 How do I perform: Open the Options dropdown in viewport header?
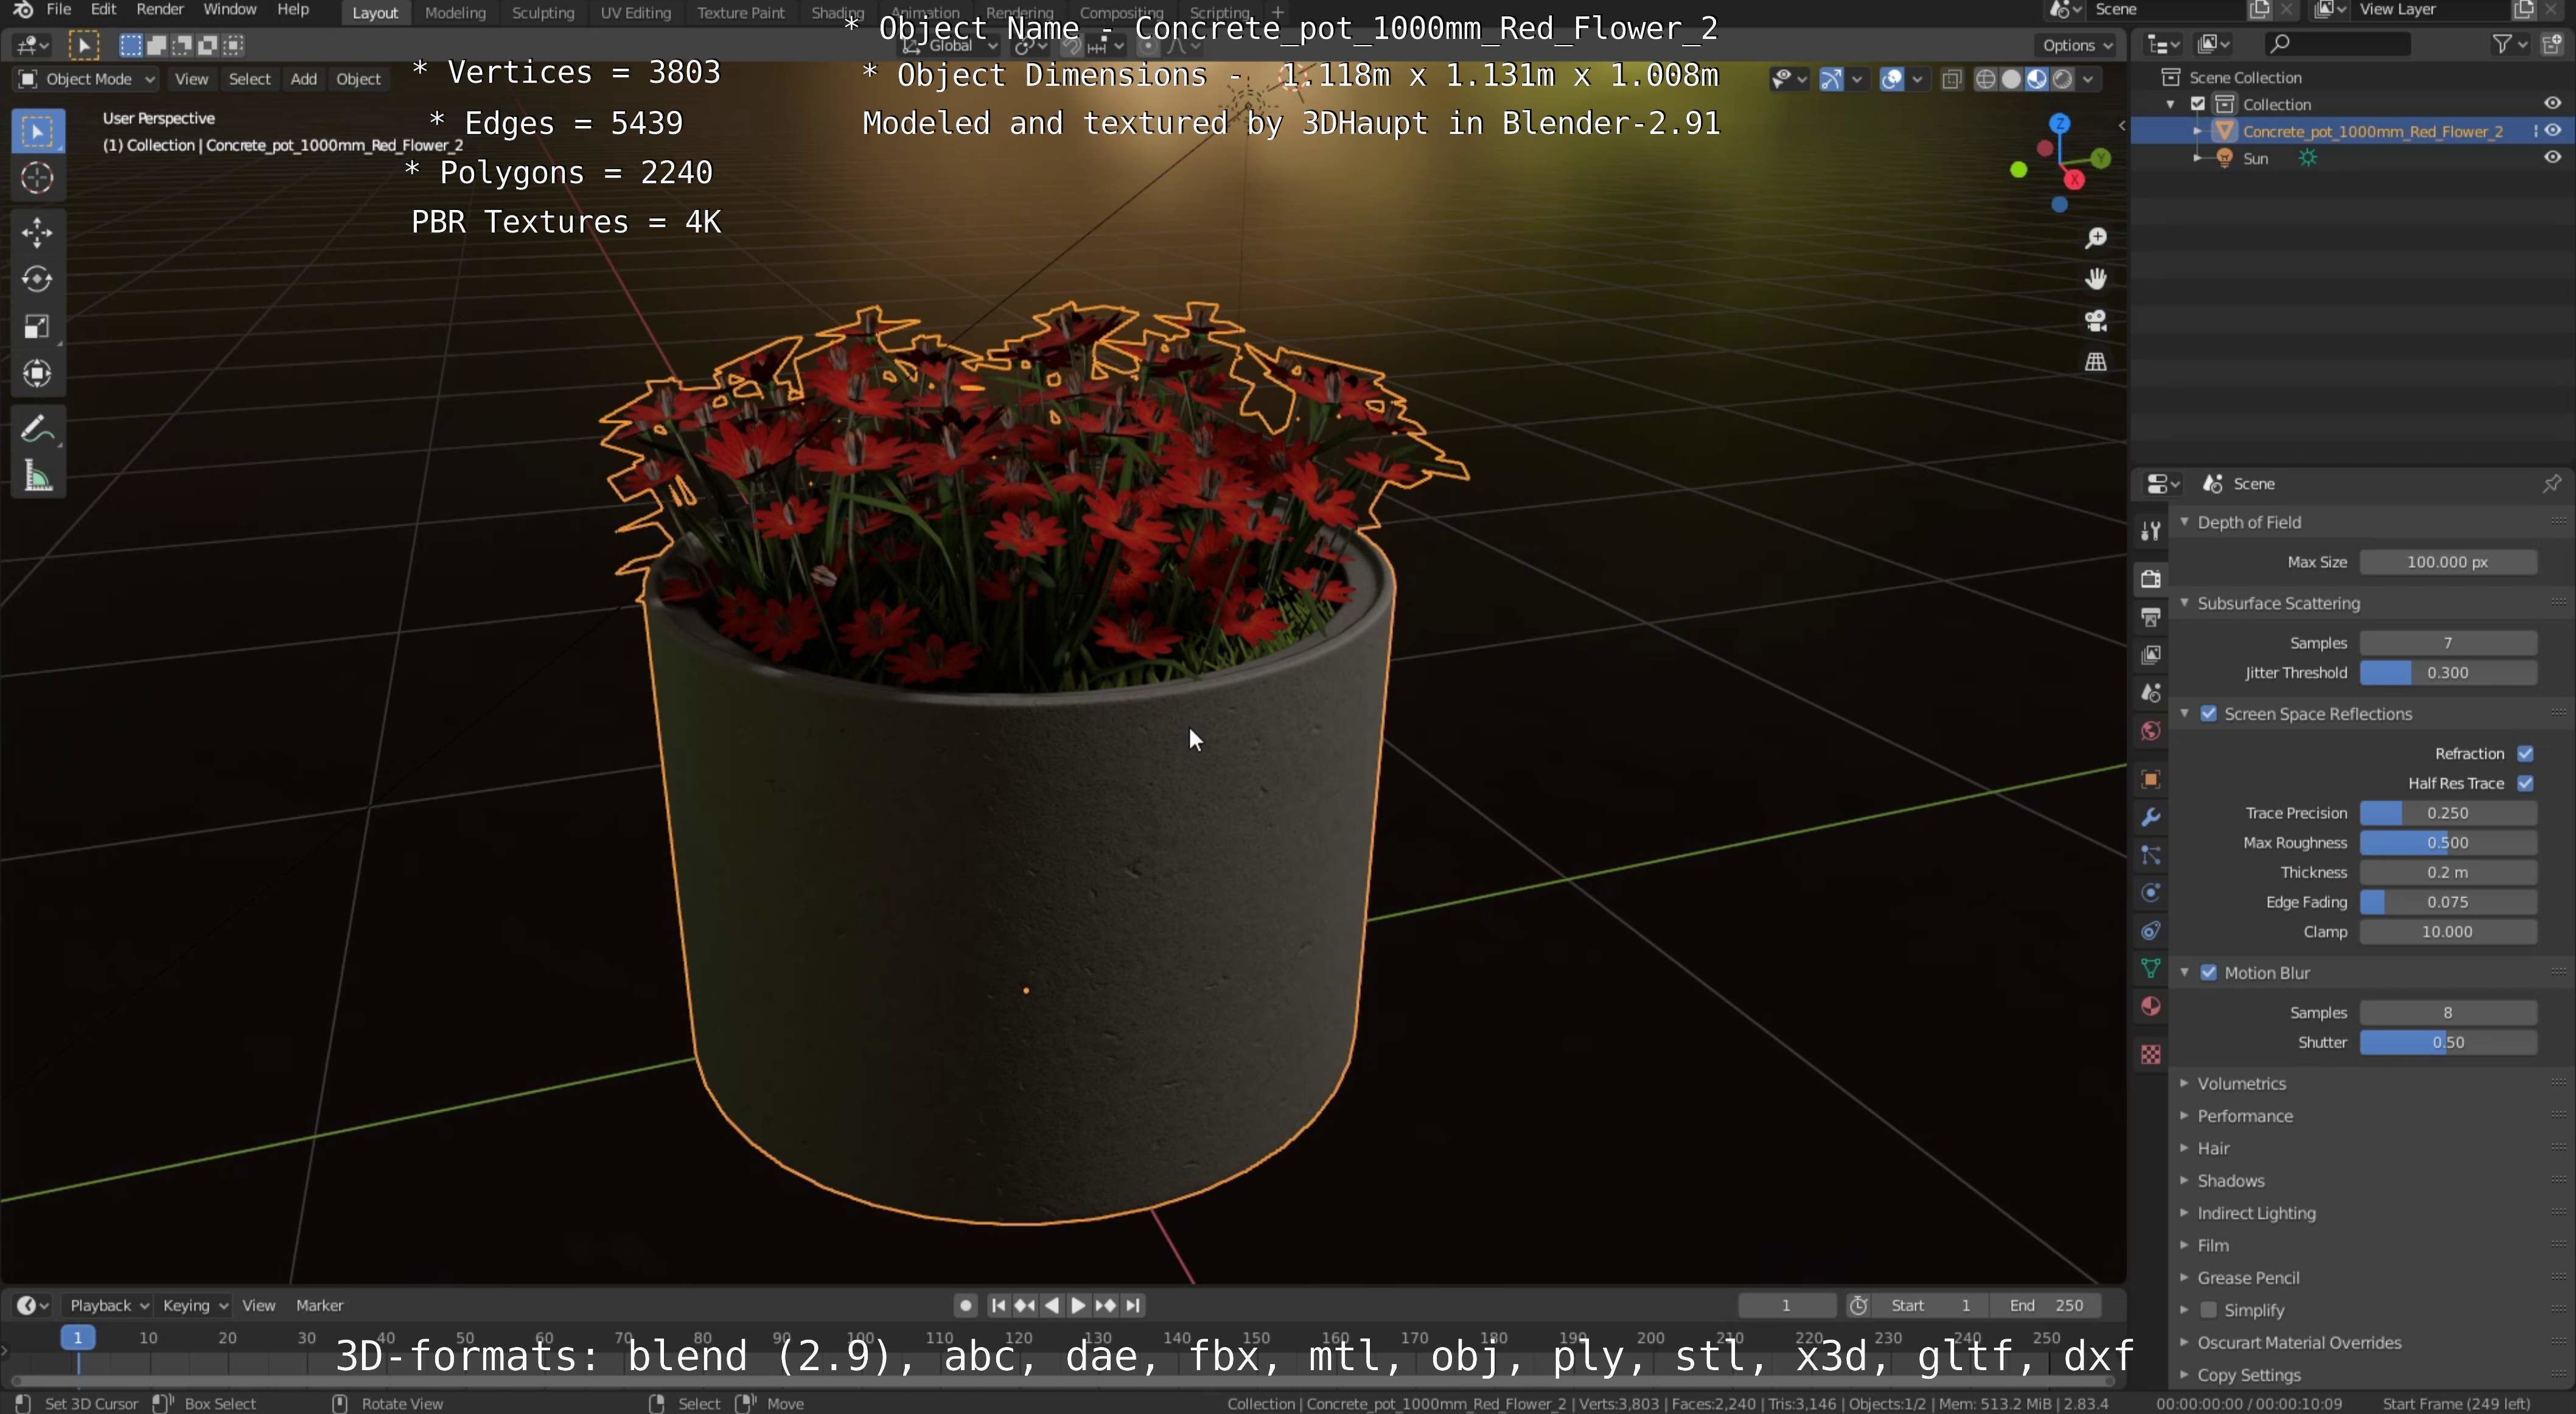point(2077,45)
